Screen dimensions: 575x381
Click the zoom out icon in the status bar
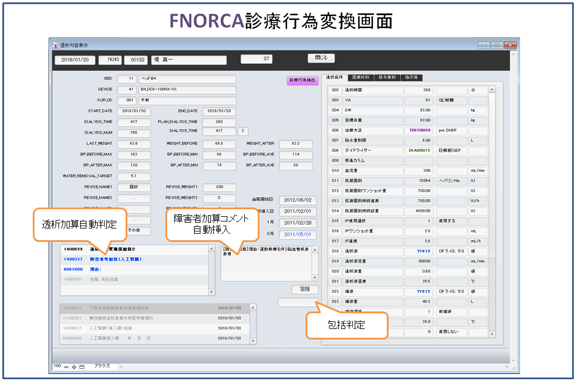tap(67, 367)
